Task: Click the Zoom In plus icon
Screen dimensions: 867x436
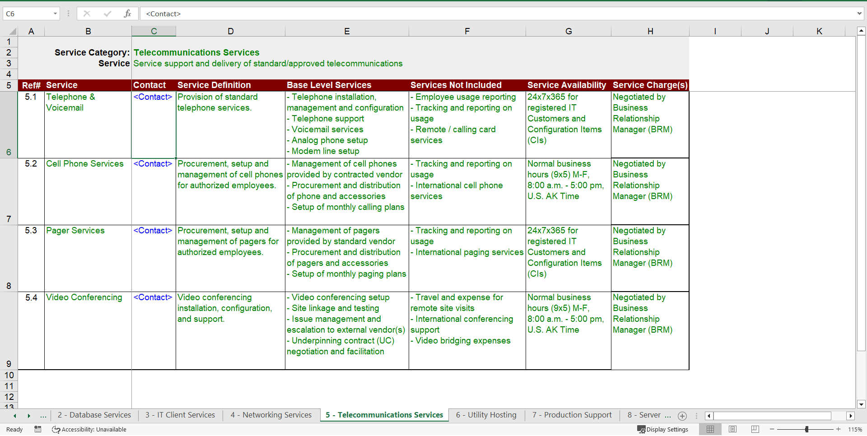Action: [838, 429]
